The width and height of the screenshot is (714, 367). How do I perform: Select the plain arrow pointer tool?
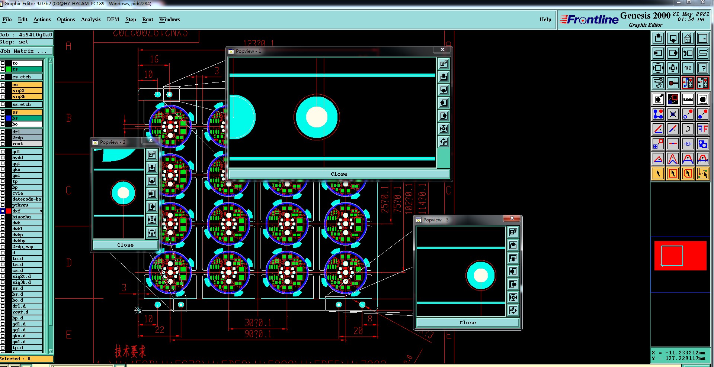[658, 173]
